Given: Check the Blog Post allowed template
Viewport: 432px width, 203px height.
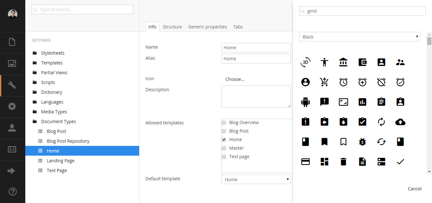Looking at the screenshot, I should point(224,131).
